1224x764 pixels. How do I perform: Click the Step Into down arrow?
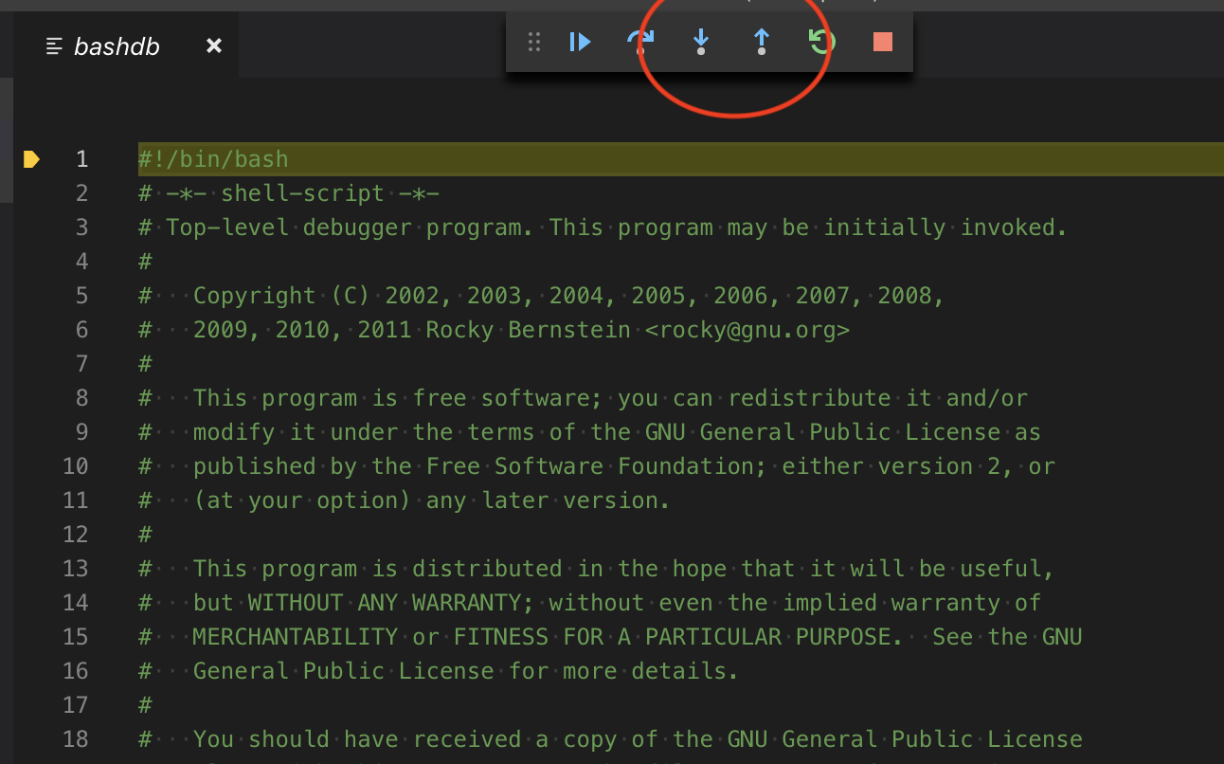[701, 42]
